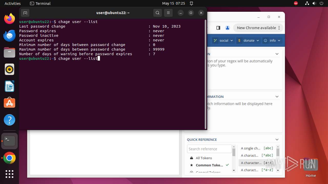Open volume icon in top bar

pos(314,3)
